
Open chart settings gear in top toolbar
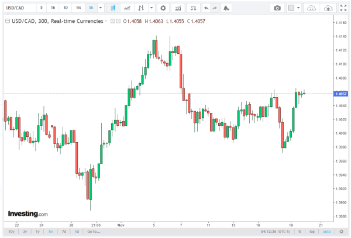[x=163, y=8]
